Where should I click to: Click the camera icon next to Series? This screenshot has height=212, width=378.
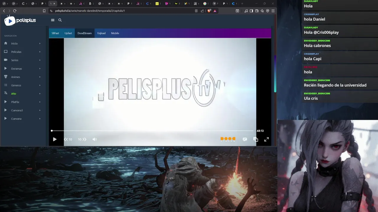click(6, 60)
